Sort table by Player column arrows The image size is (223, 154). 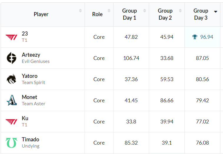point(80,11)
